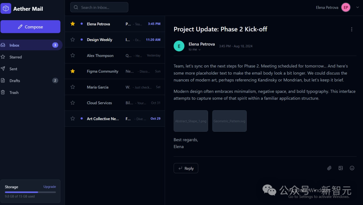The width and height of the screenshot is (363, 205).
Task: Click the Upgrade storage link
Action: click(49, 187)
